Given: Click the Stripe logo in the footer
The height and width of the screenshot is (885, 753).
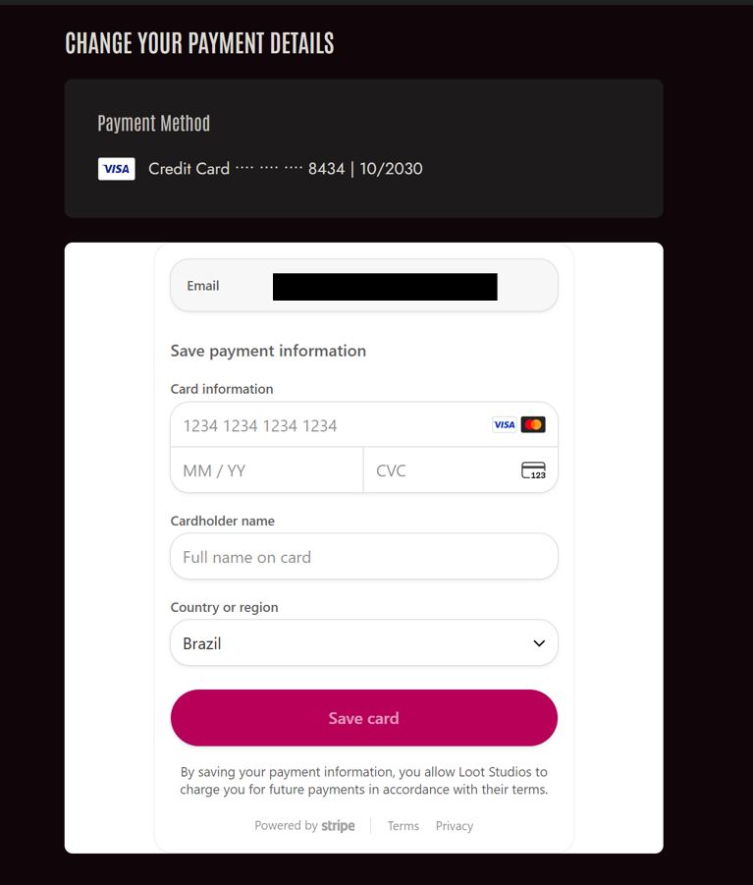Looking at the screenshot, I should coord(338,826).
